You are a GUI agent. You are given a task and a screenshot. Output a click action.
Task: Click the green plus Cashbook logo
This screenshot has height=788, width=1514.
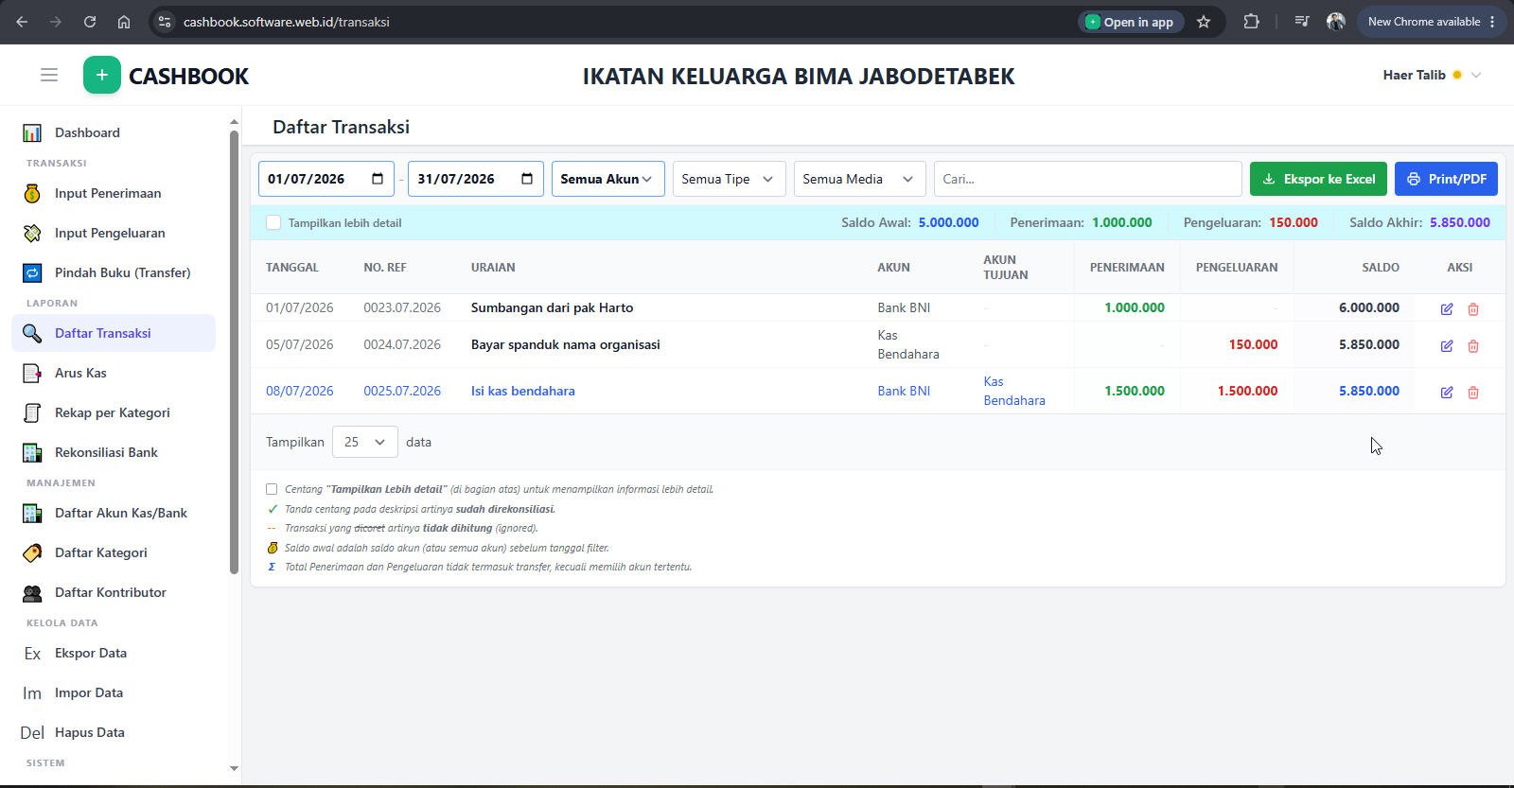pyautogui.click(x=102, y=75)
